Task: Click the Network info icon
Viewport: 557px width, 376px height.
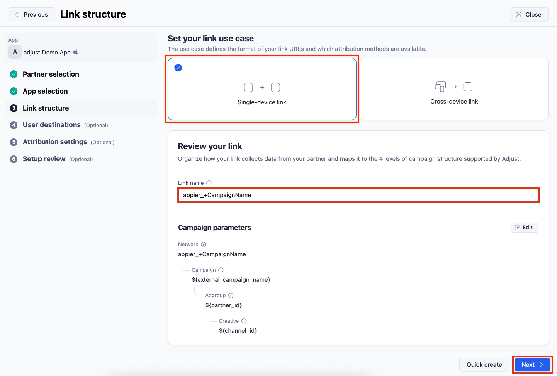Action: click(204, 245)
